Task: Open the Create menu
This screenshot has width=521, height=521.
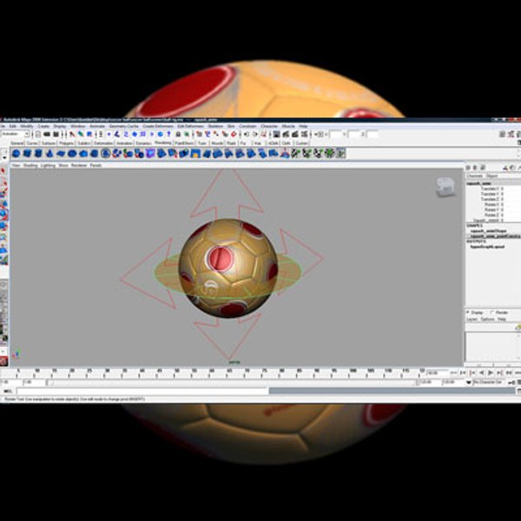Action: (x=43, y=126)
